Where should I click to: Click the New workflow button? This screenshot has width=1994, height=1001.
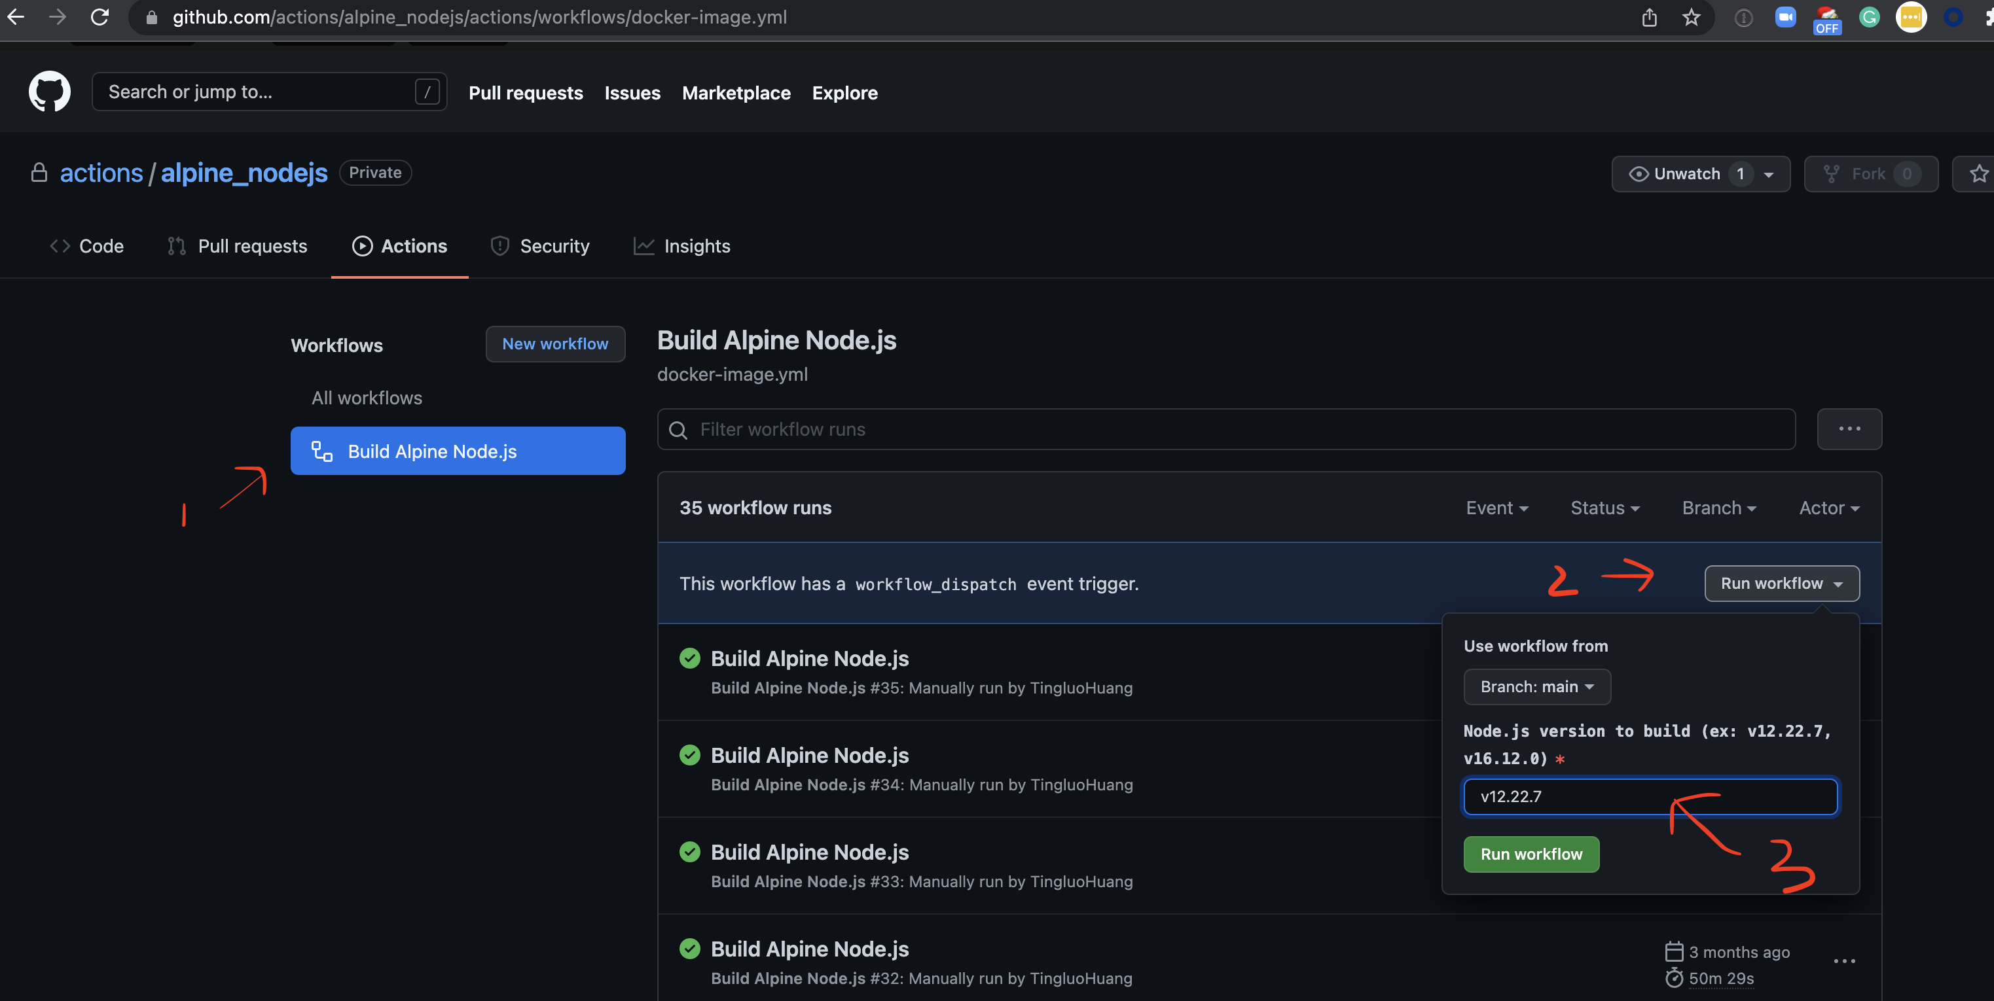tap(554, 343)
